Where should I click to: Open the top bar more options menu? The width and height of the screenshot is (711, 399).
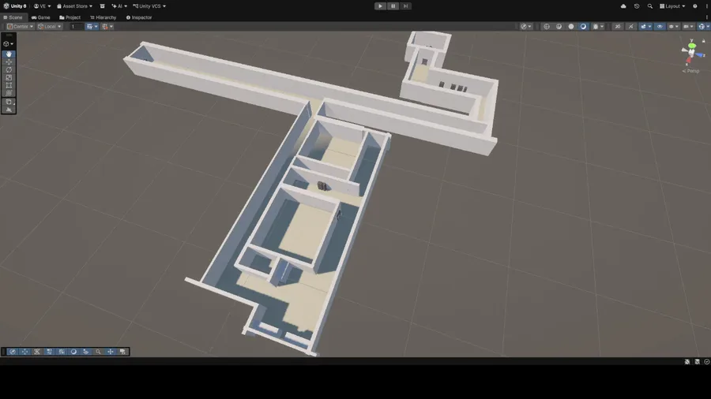click(x=707, y=6)
